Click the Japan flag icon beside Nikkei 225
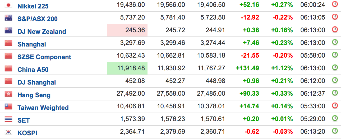 coord(9,5)
